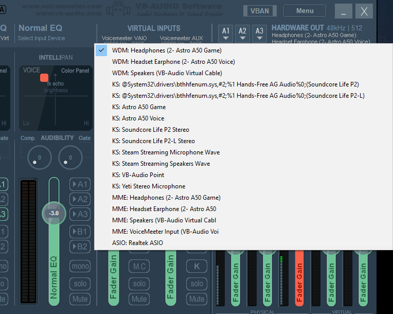393x314 pixels.
Task: Solo the Normal EQ strip
Action: tap(80, 284)
